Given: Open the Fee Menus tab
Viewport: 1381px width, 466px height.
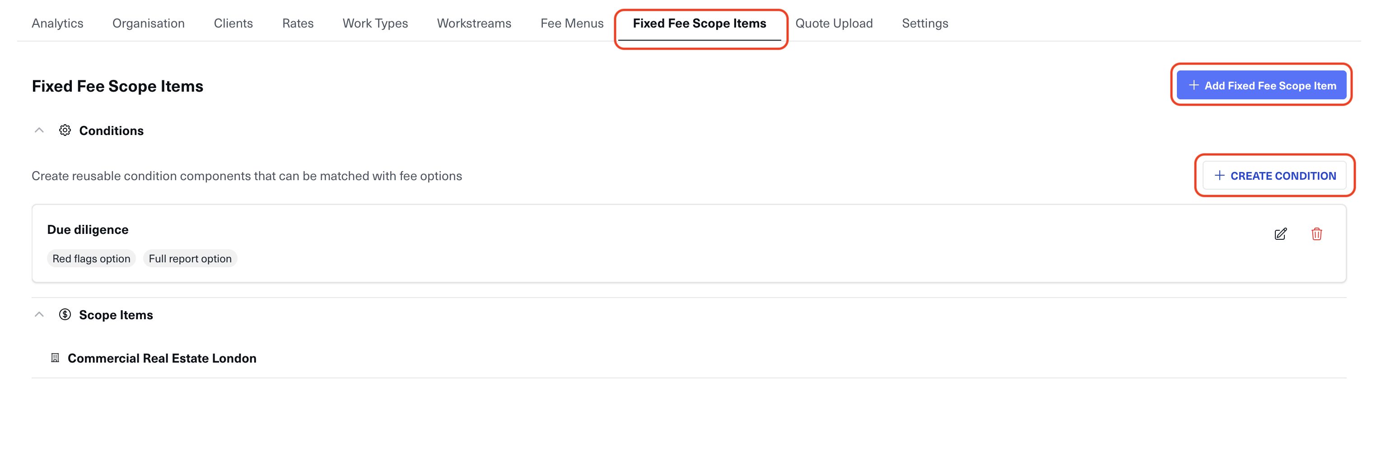Looking at the screenshot, I should point(572,23).
